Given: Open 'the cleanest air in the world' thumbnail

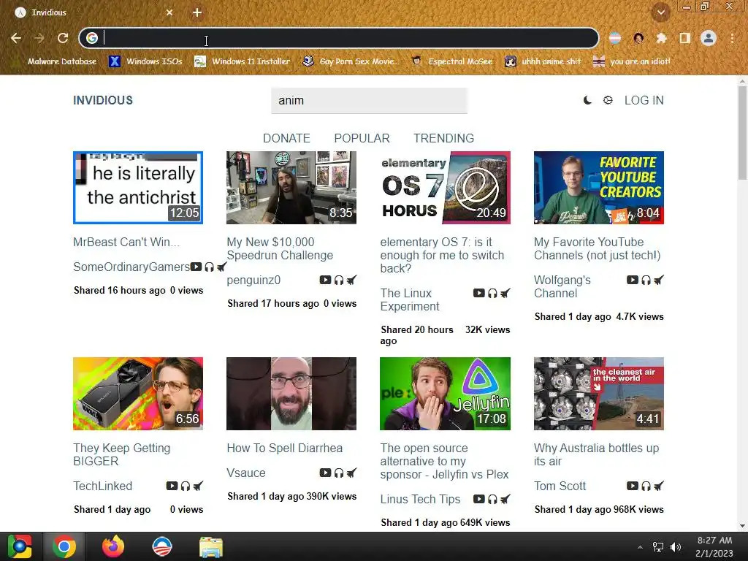Looking at the screenshot, I should coord(599,394).
